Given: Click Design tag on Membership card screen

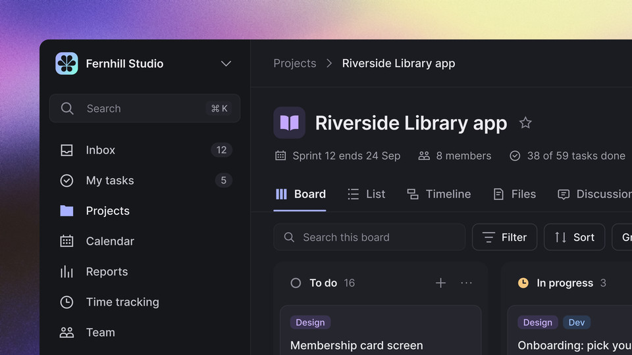Looking at the screenshot, I should pyautogui.click(x=310, y=322).
